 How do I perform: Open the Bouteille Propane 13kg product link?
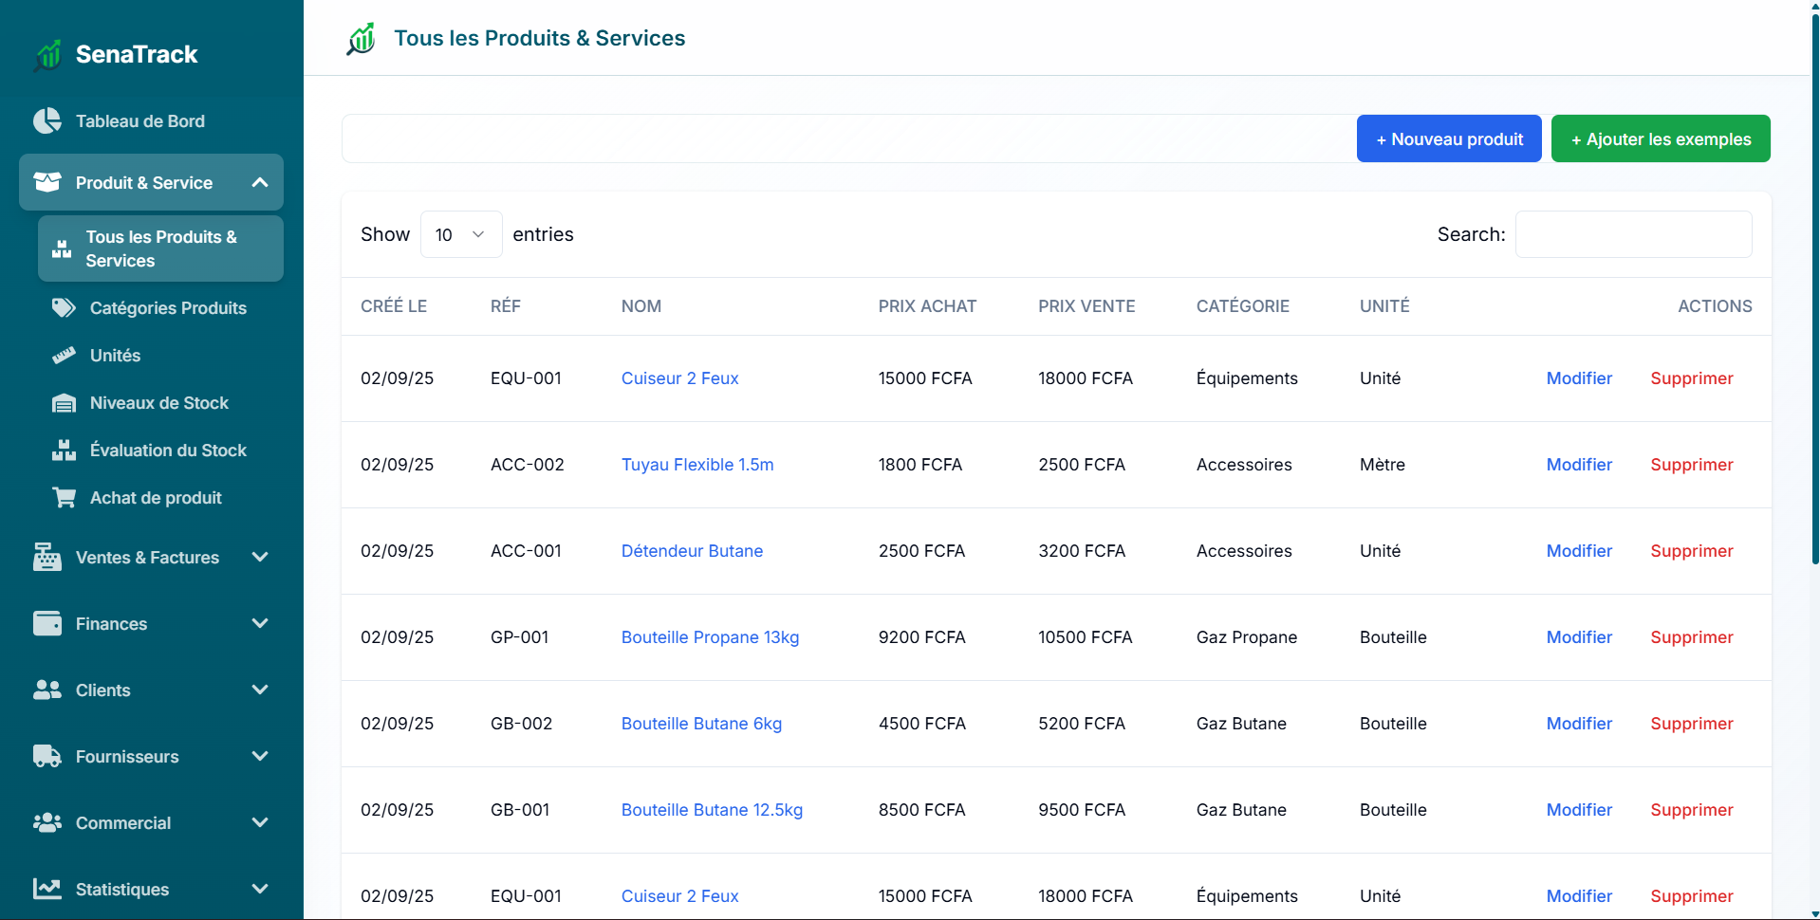(x=710, y=637)
